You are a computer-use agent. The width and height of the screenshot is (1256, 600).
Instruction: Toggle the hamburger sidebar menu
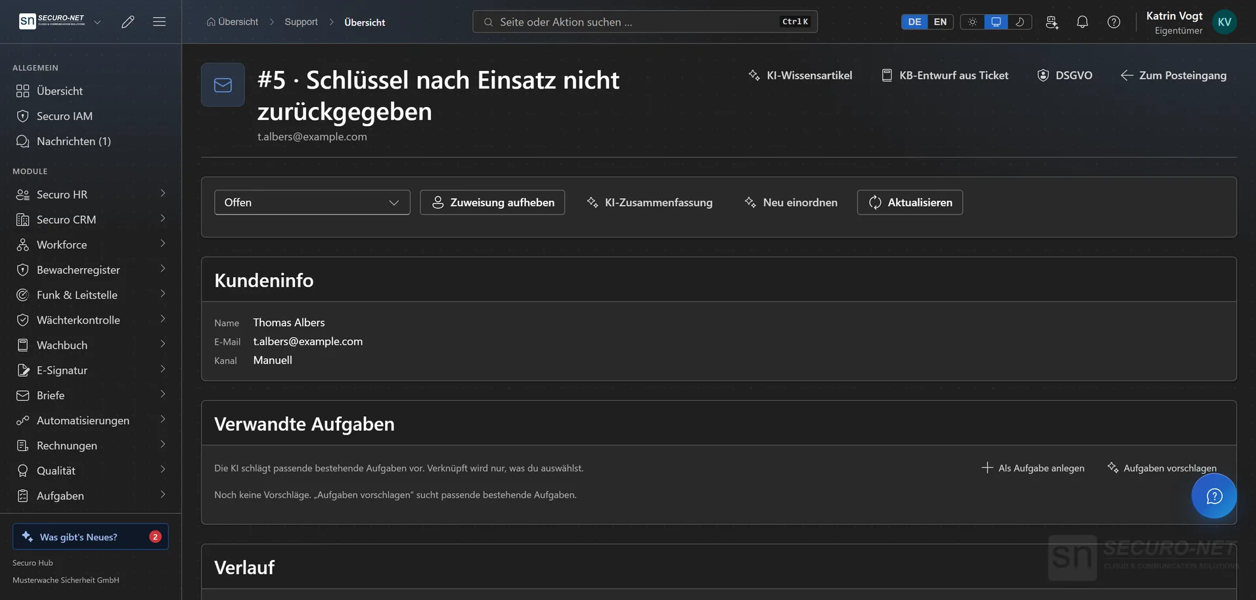pos(159,22)
